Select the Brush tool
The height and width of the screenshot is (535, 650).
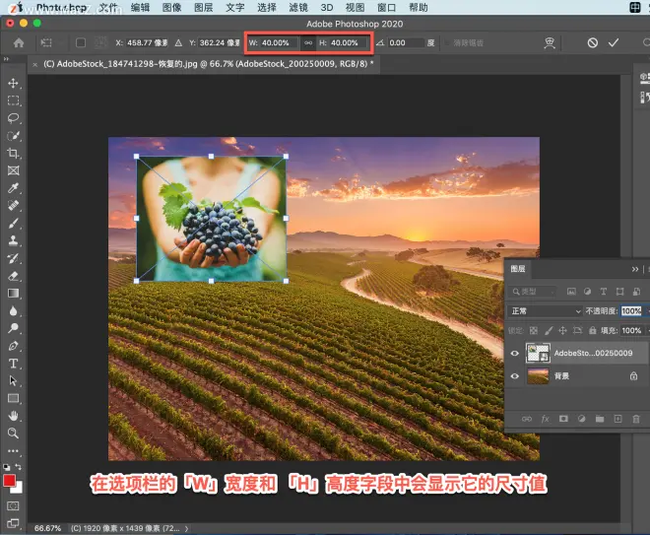pos(13,223)
